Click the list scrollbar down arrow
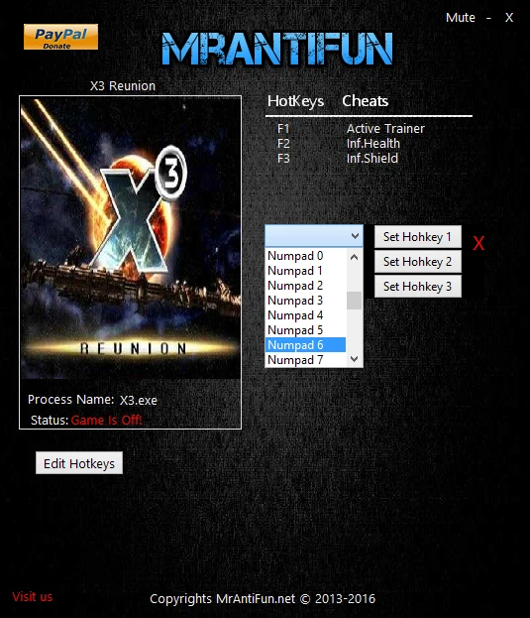The image size is (530, 618). click(x=354, y=359)
